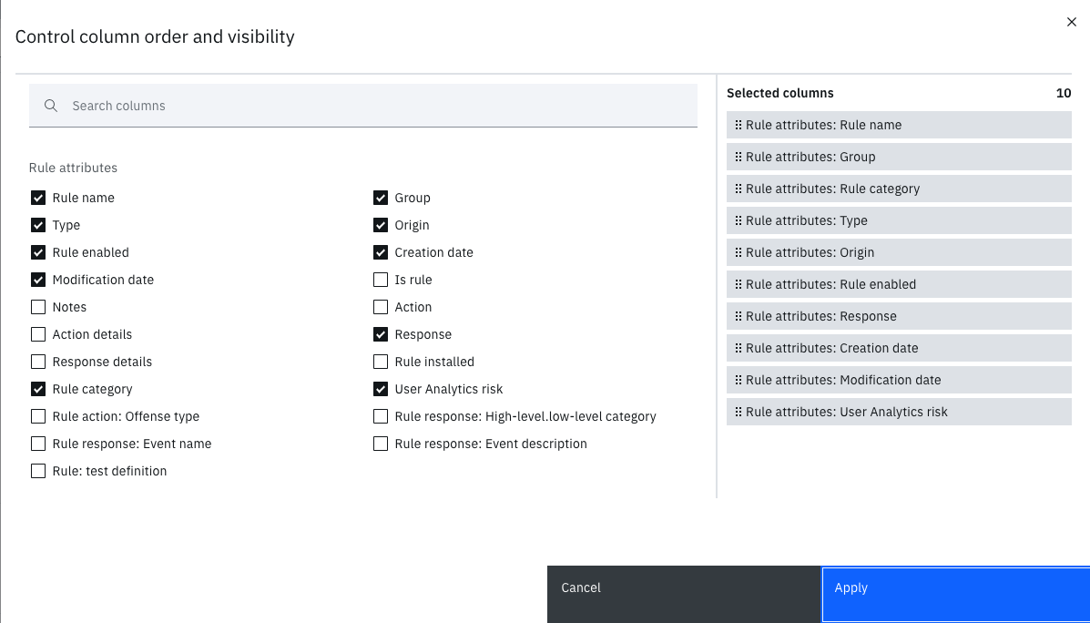Click drag handle icon for Rule name column

click(739, 126)
